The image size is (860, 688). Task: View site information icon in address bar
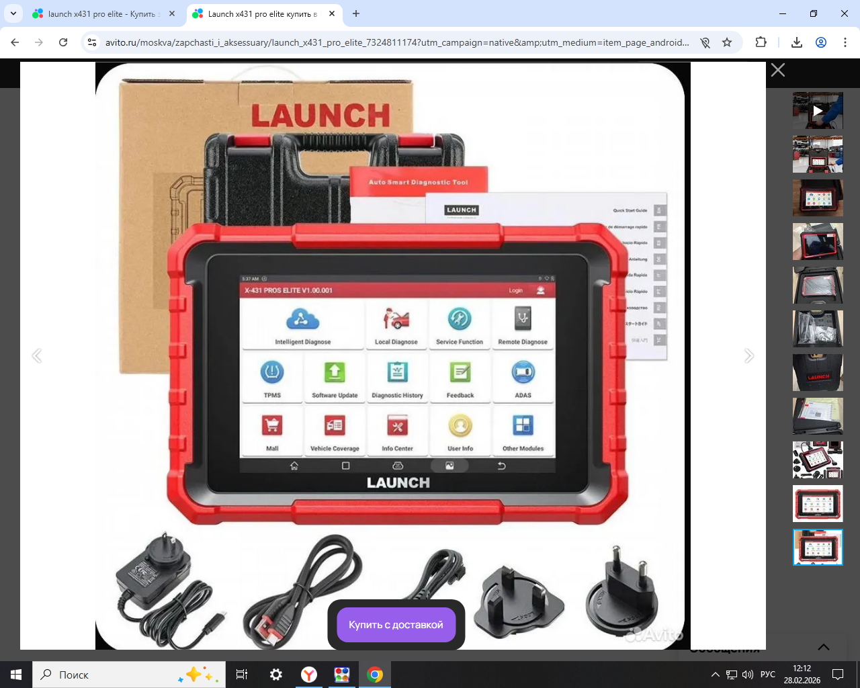click(92, 42)
